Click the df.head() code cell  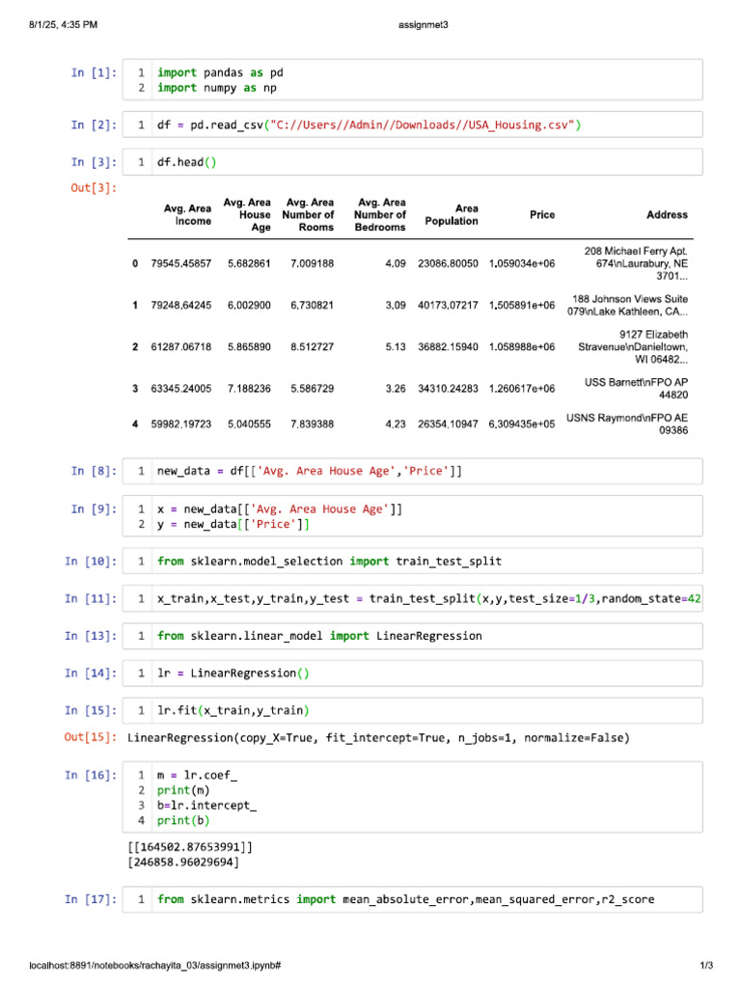tap(413, 162)
